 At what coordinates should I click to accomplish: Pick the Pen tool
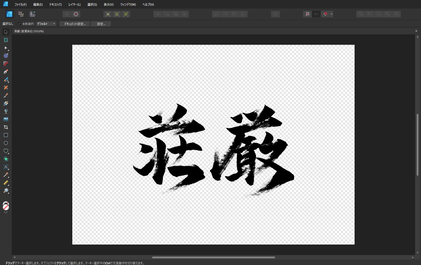6,72
